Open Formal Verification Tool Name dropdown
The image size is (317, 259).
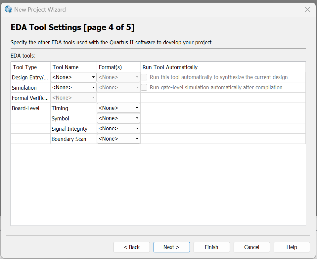pyautogui.click(x=73, y=98)
